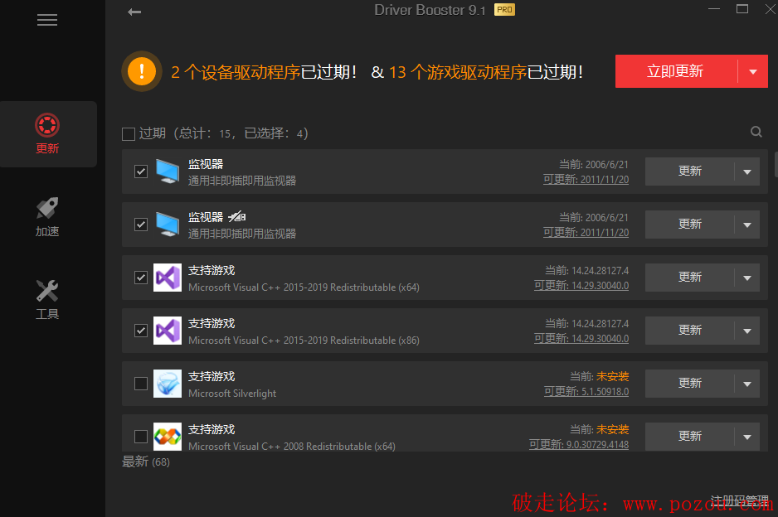Click the unplugged-device badge beside 监视器
Screen dimensions: 778x517
[237, 216]
